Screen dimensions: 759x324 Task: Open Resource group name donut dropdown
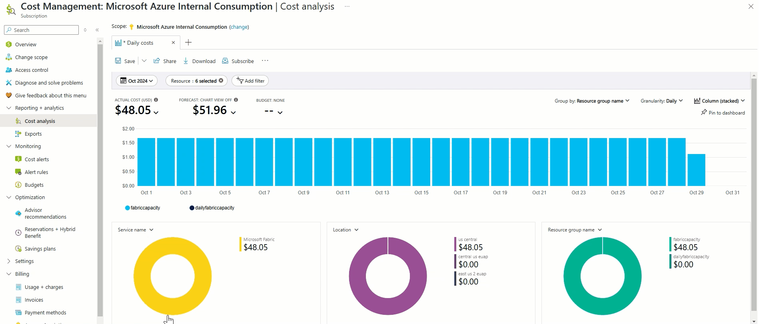point(575,230)
